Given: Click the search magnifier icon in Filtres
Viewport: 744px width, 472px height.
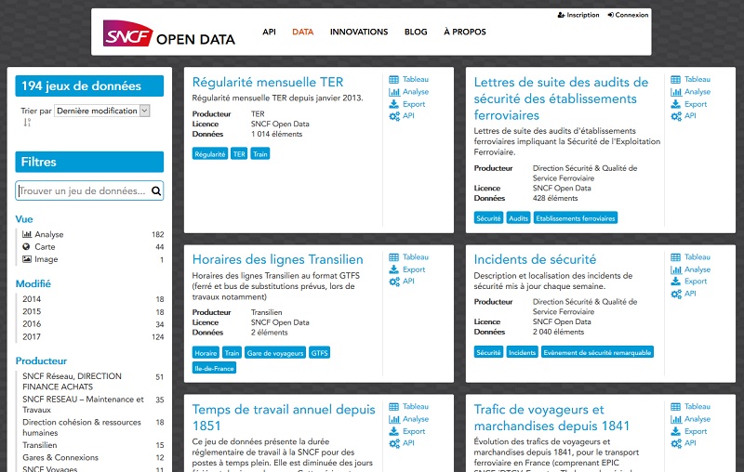Looking at the screenshot, I should (156, 191).
